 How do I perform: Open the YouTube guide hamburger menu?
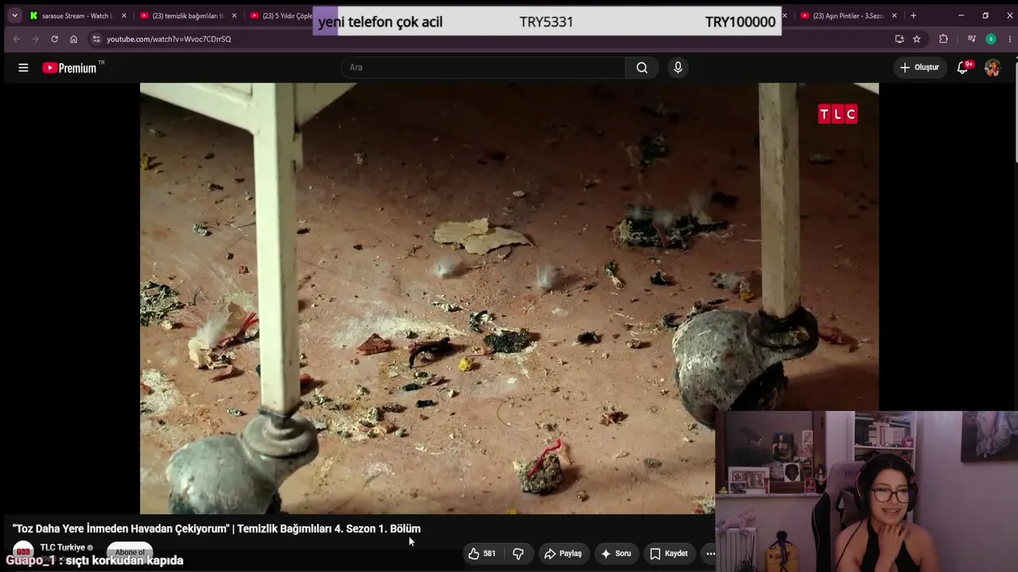(23, 68)
